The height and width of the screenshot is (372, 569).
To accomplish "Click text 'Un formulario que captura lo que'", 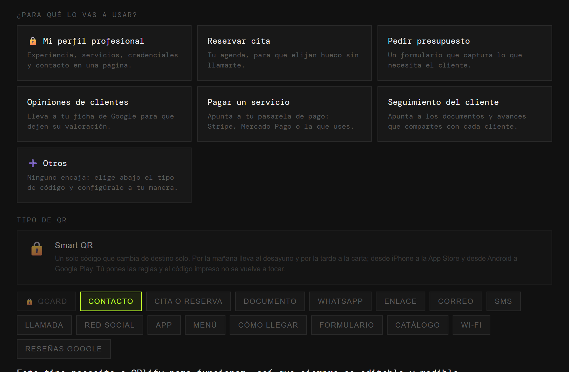I will (455, 55).
